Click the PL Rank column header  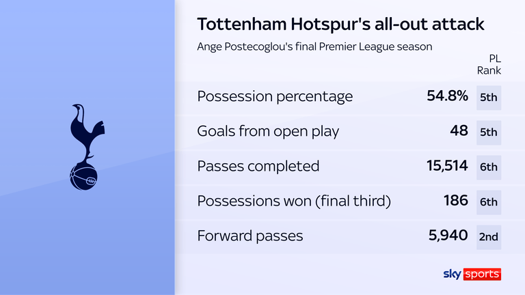tap(489, 65)
